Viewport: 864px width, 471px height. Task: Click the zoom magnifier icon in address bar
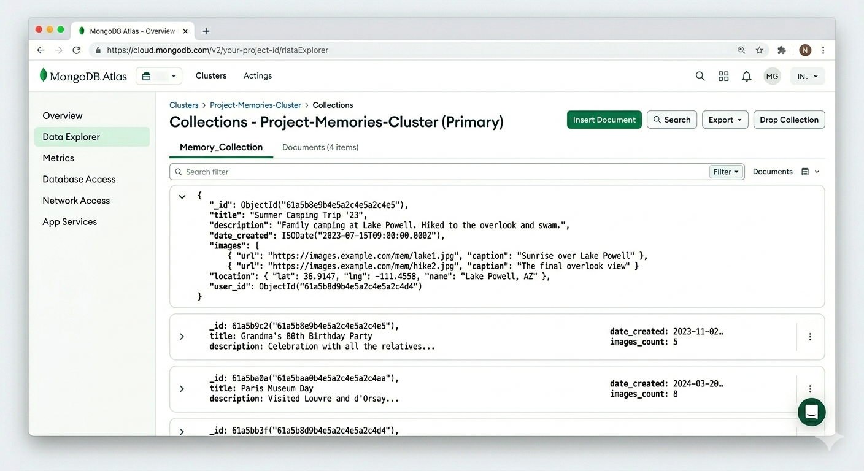point(741,50)
